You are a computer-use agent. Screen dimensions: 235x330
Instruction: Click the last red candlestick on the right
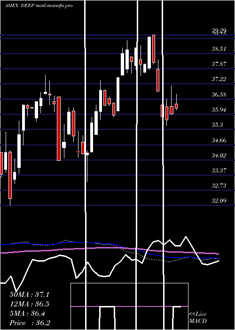coord(176,106)
